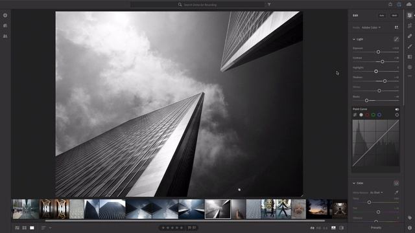Open the sort order icon
415x233 pixels.
click(43, 228)
